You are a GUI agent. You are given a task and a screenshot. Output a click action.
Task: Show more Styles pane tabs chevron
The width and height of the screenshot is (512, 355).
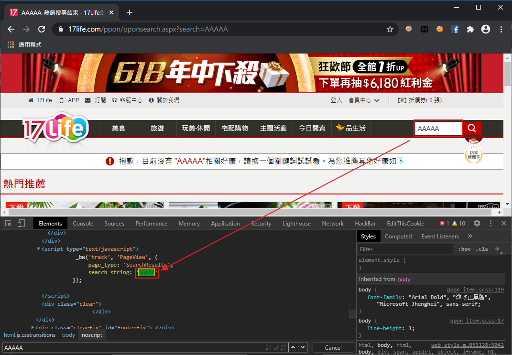pyautogui.click(x=470, y=236)
